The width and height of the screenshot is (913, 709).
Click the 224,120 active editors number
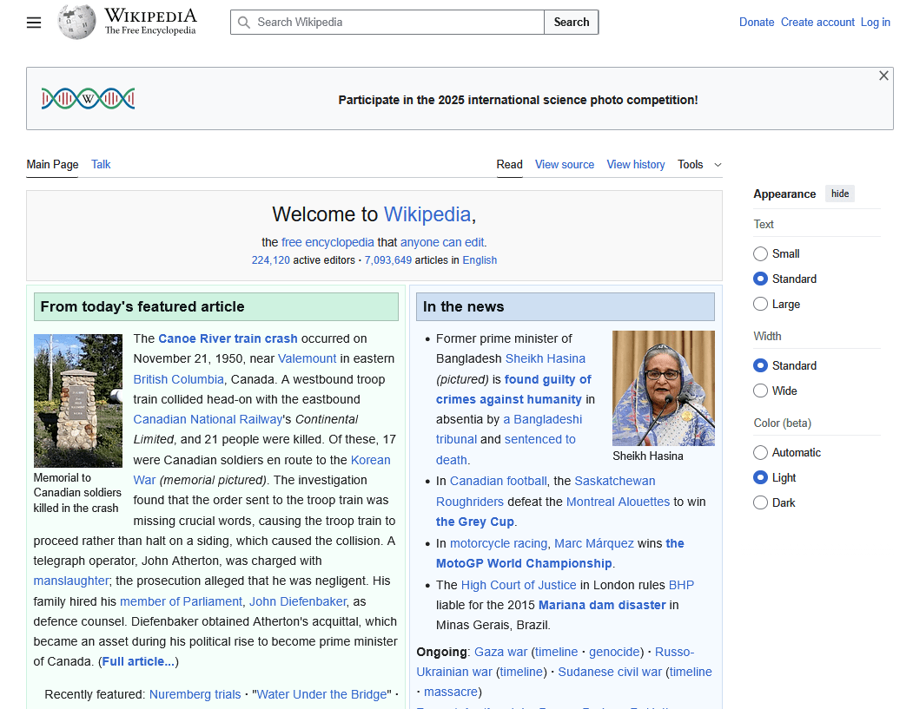point(270,260)
